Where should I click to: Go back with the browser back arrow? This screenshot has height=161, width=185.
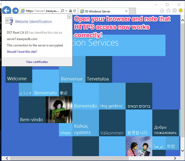[x=7, y=11]
